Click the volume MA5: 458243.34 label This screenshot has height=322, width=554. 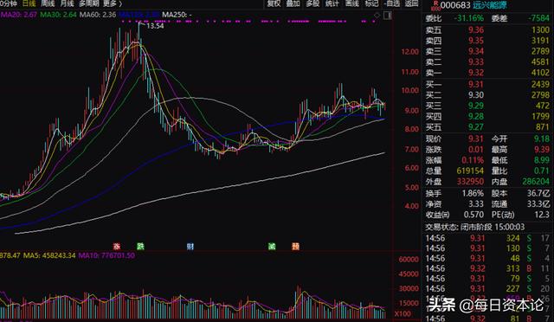click(49, 255)
